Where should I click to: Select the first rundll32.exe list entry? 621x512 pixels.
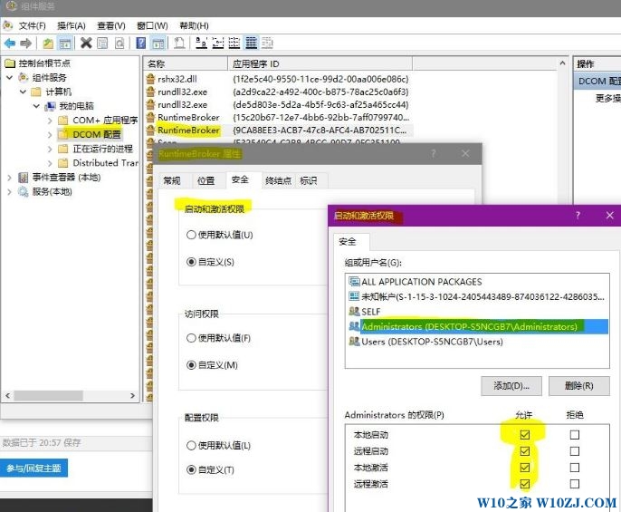point(182,92)
